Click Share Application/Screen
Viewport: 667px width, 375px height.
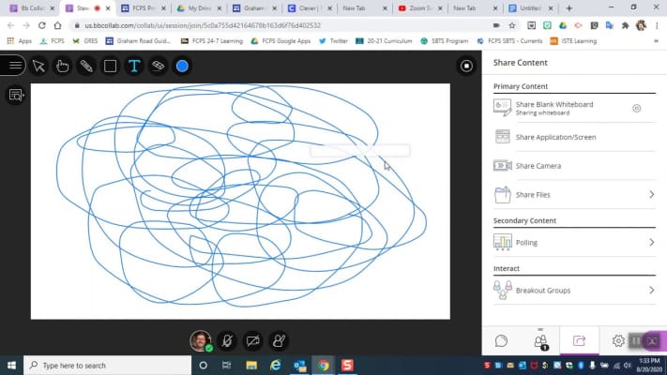coord(555,137)
